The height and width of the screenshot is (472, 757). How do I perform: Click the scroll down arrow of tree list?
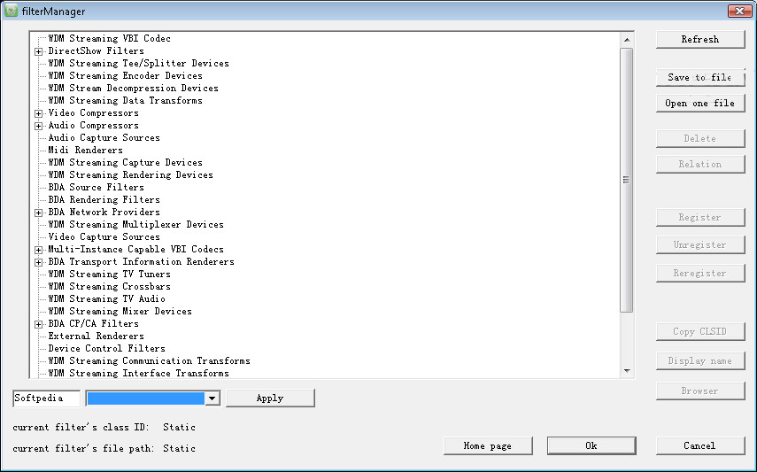click(627, 370)
